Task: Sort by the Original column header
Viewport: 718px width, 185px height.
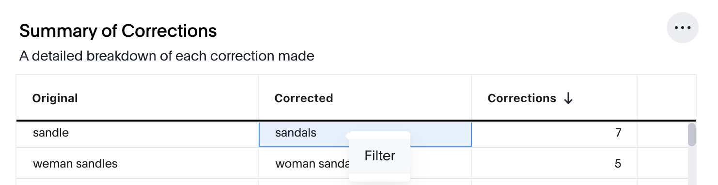Action: [55, 98]
